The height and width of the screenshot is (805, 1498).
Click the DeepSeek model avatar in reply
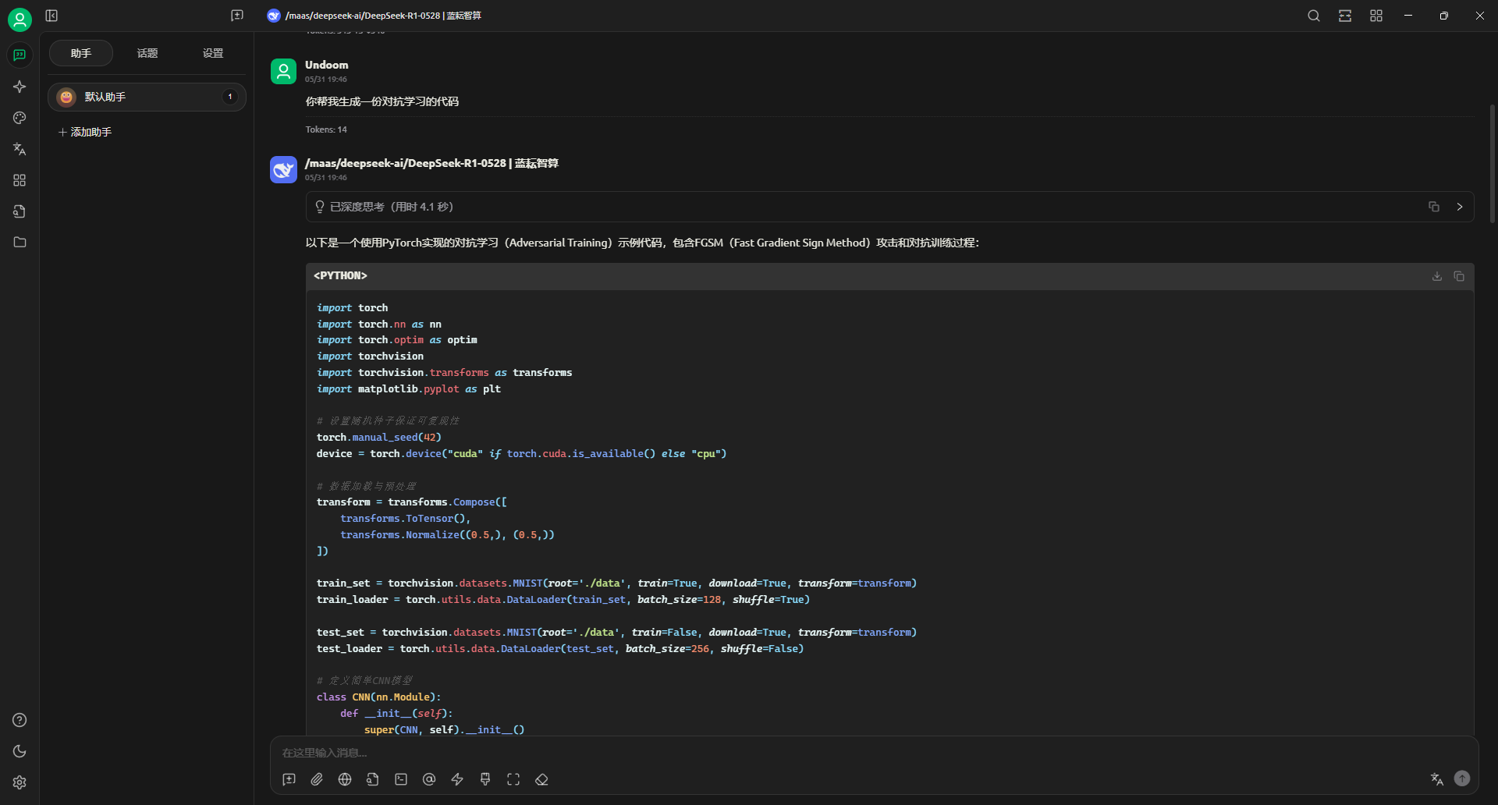click(283, 170)
